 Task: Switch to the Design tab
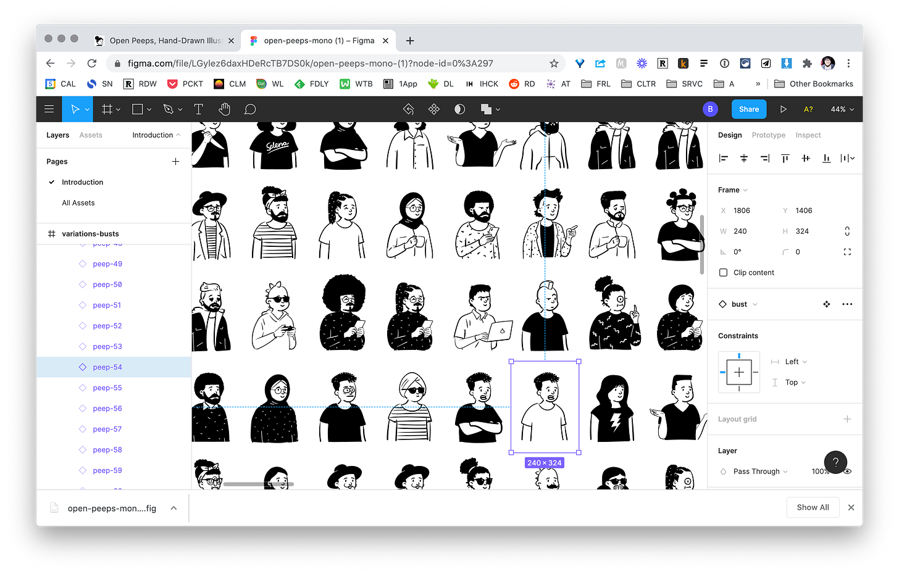pos(730,135)
